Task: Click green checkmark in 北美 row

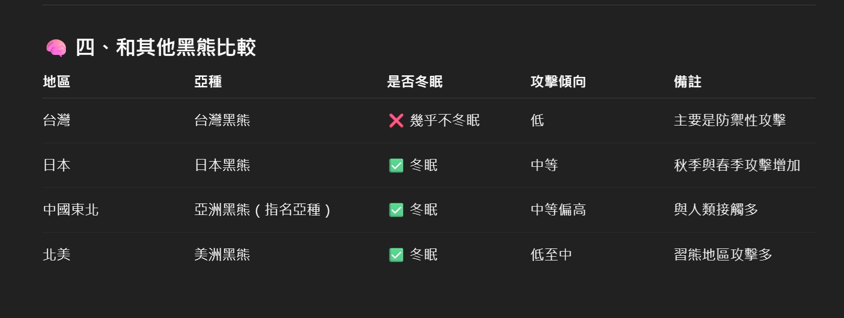Action: pos(396,255)
